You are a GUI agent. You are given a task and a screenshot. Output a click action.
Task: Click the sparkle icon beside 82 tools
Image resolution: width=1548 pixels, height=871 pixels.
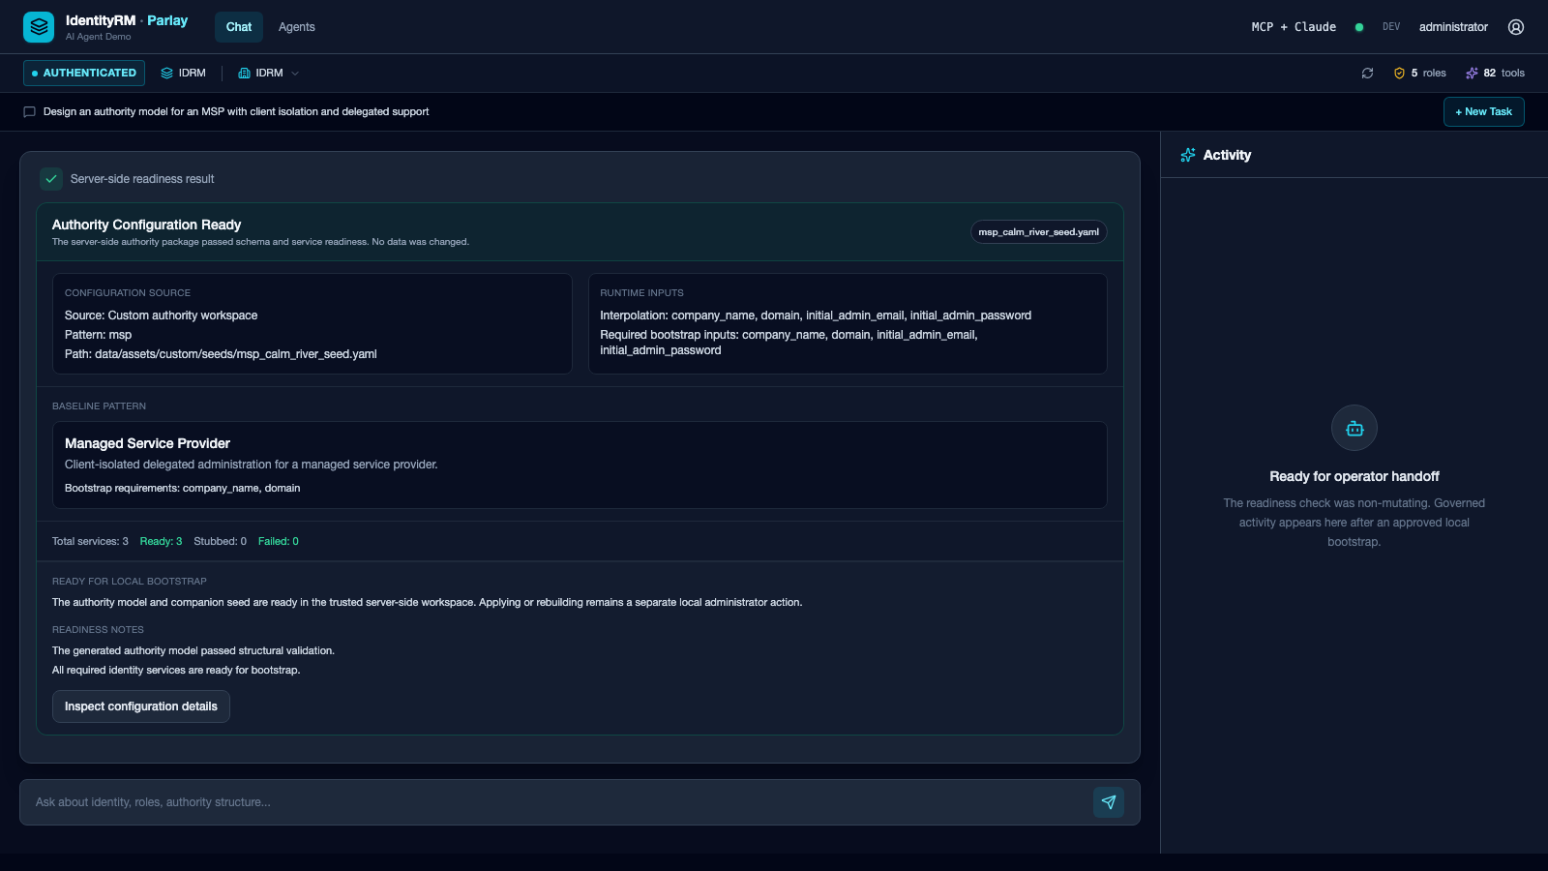click(x=1472, y=74)
